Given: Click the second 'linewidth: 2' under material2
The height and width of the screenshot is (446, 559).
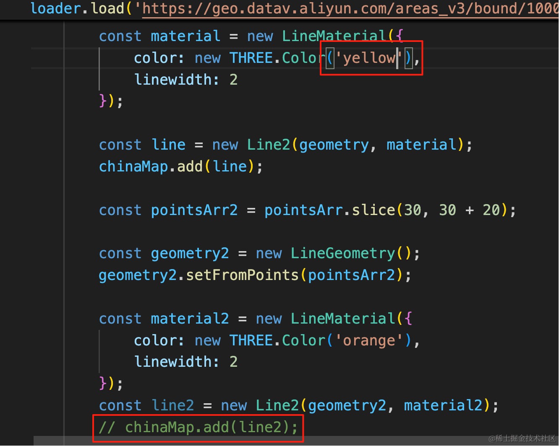Looking at the screenshot, I should (186, 362).
